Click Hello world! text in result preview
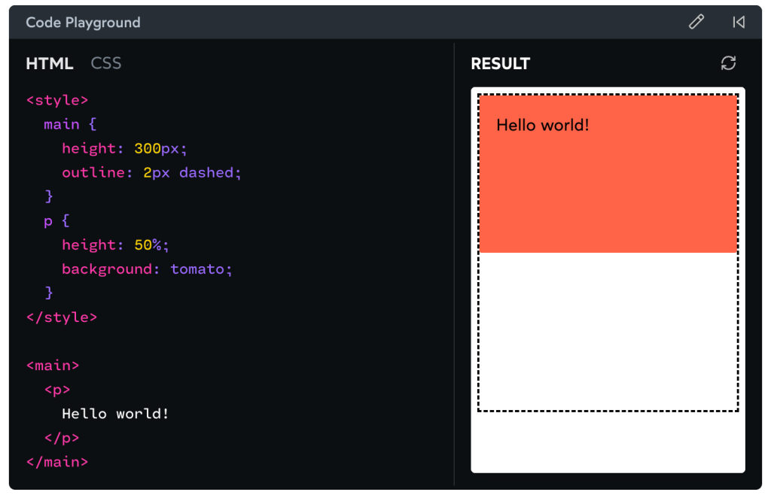The width and height of the screenshot is (771, 495). click(543, 125)
